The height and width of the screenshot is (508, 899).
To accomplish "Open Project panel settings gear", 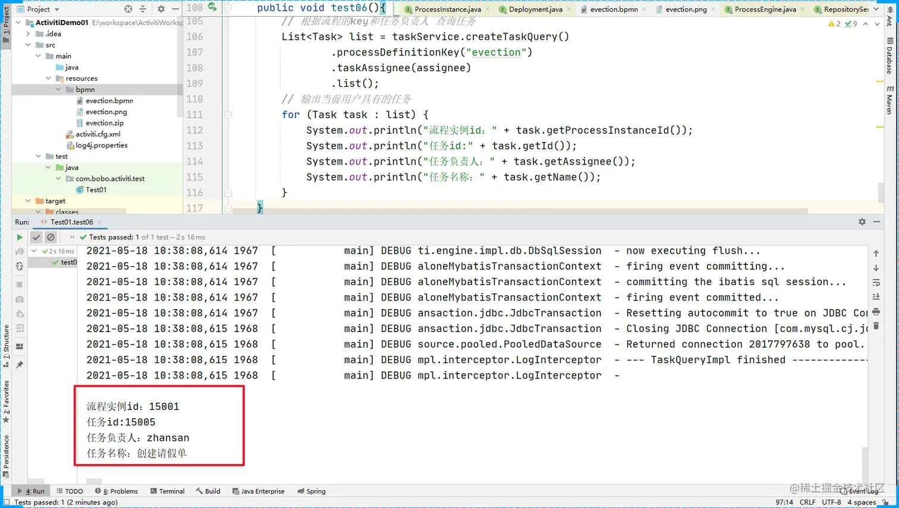I will [x=161, y=9].
